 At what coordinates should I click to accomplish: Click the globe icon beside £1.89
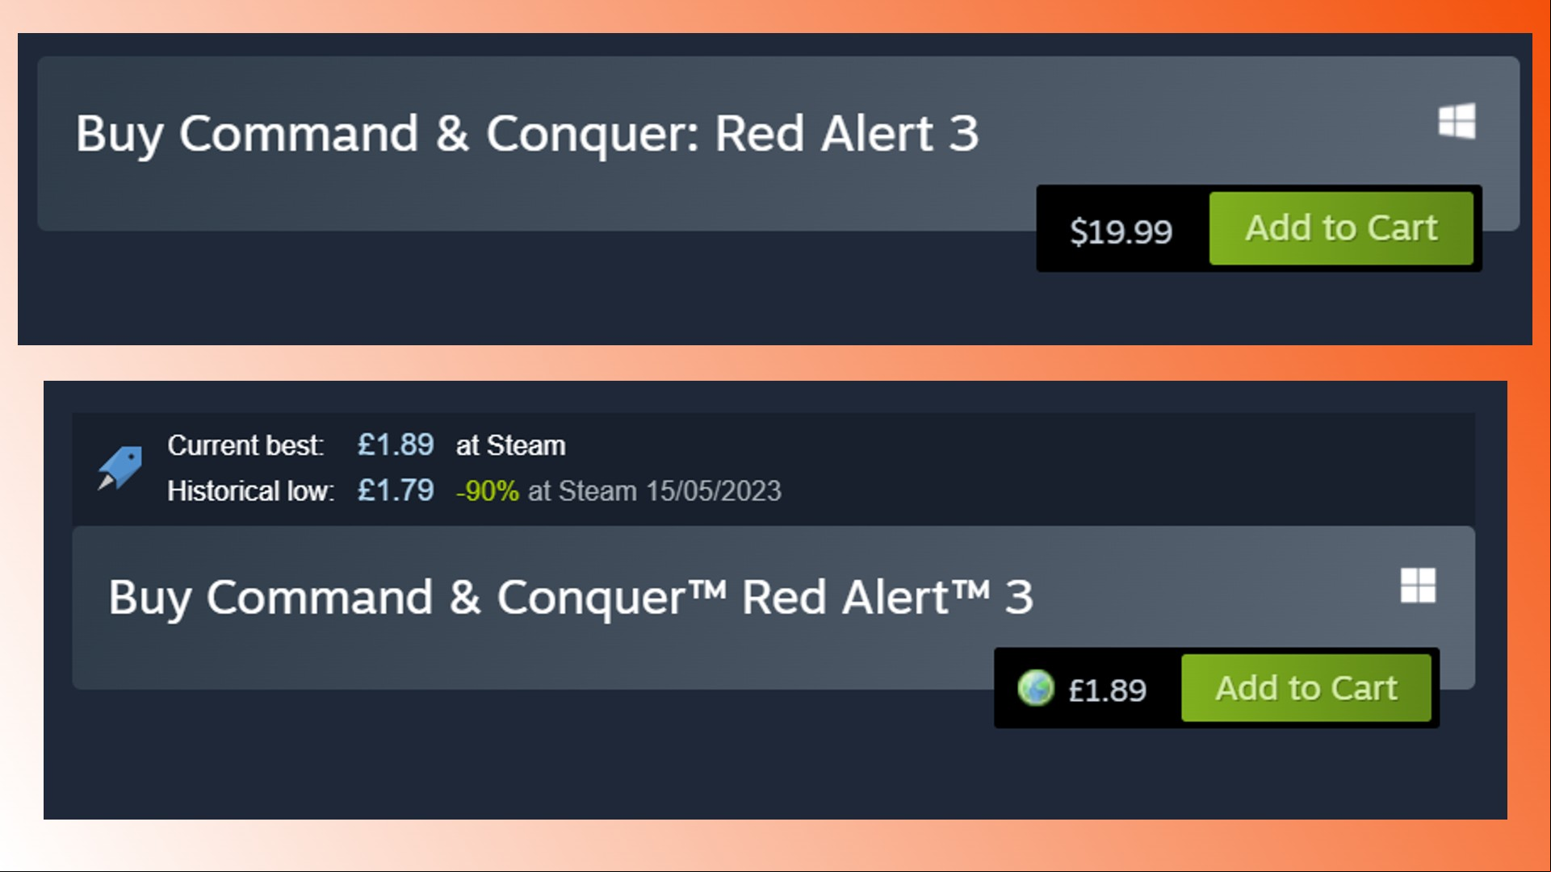1035,688
